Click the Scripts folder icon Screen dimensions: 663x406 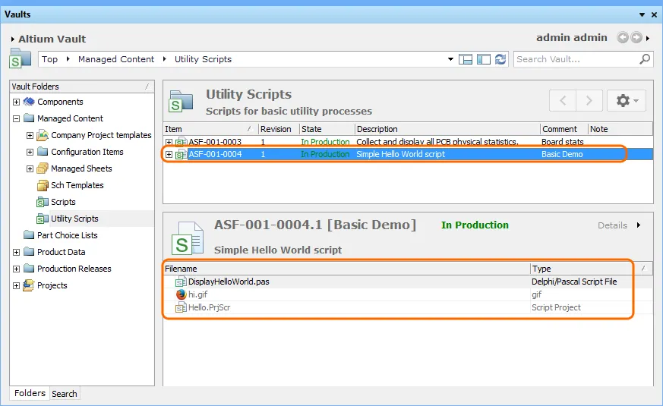click(43, 202)
